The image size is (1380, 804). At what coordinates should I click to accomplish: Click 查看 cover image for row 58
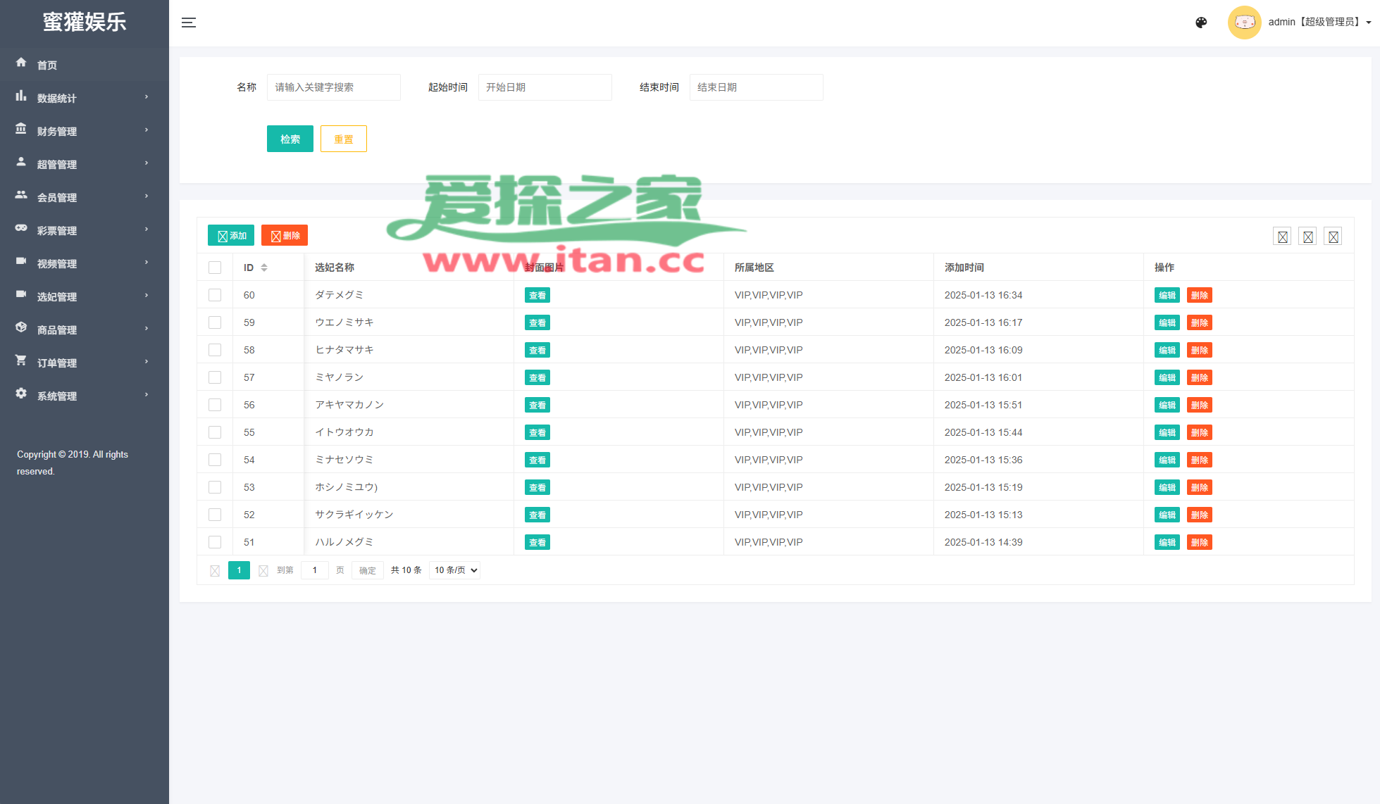(x=537, y=350)
